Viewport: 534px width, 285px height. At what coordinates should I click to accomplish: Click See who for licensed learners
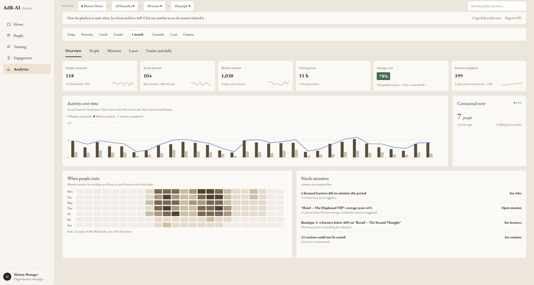click(x=515, y=193)
